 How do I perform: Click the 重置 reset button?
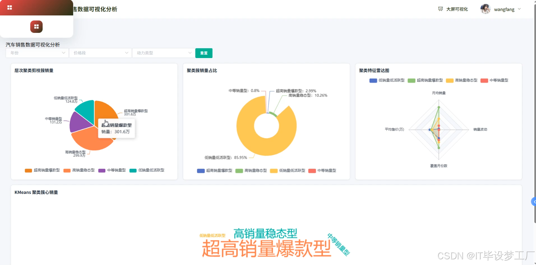click(x=204, y=53)
